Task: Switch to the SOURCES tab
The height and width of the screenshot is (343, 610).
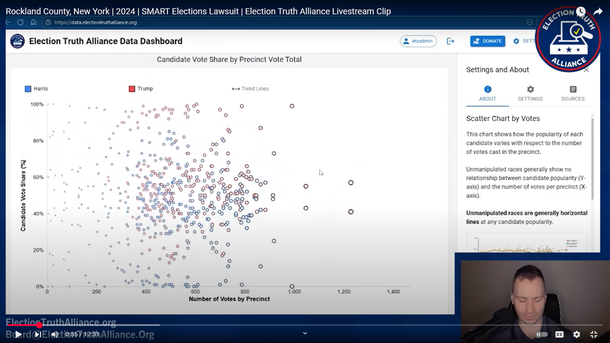Action: 573,93
